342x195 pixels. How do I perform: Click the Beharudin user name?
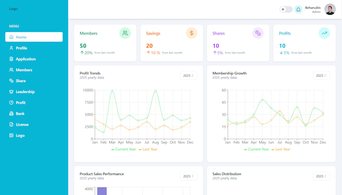click(x=312, y=8)
